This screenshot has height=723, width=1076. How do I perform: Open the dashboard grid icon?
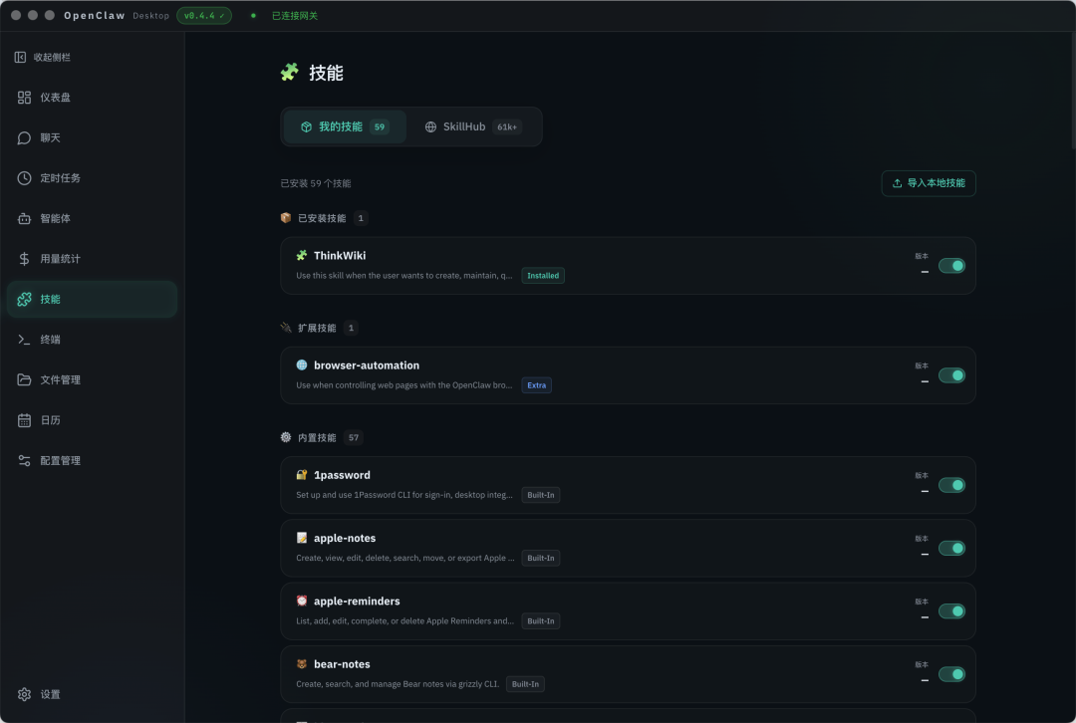[x=24, y=98]
